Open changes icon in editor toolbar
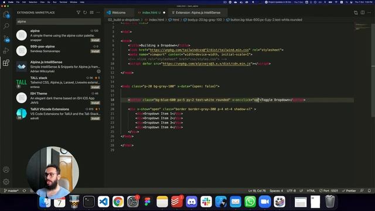 point(356,12)
